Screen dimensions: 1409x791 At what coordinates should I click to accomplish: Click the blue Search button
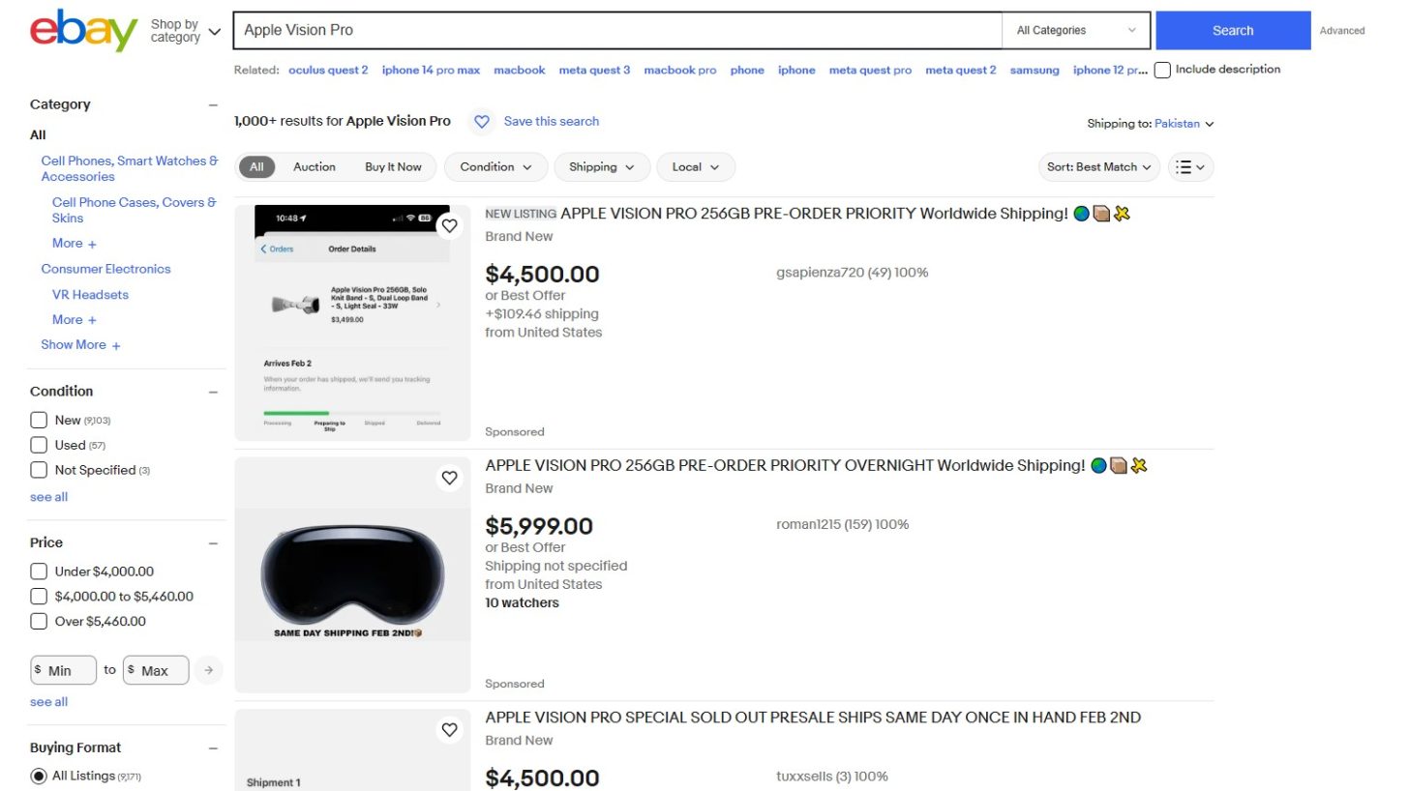(x=1233, y=31)
